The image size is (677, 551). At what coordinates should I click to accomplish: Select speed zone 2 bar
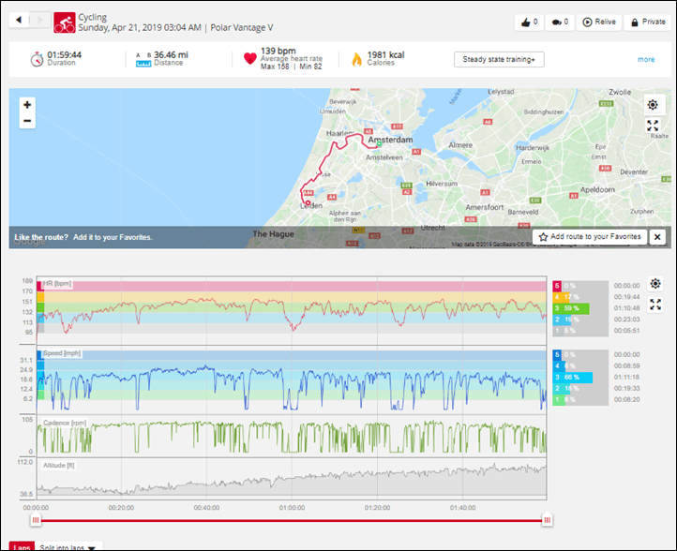[x=580, y=388]
